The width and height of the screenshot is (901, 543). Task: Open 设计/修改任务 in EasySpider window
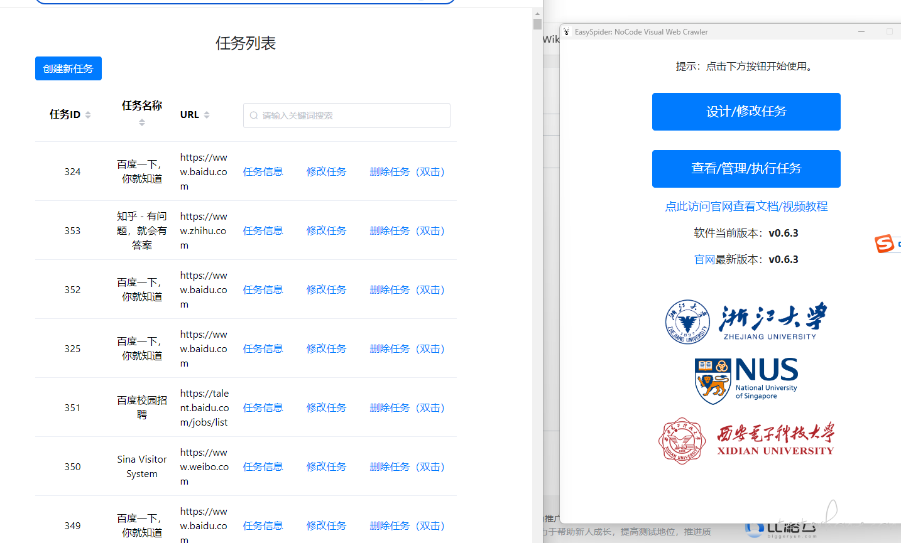coord(746,112)
